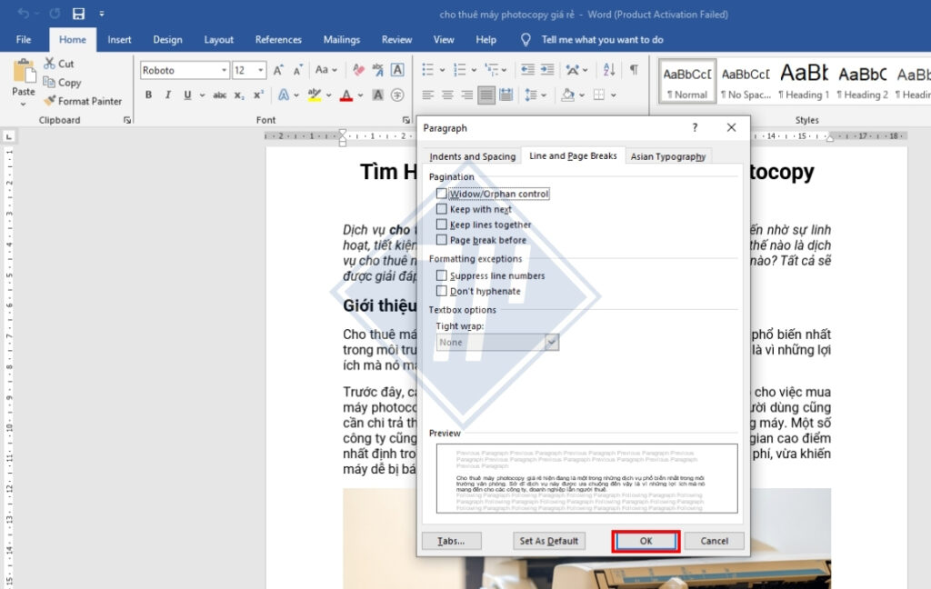Open the font size 12 dropdown
931x589 pixels.
point(261,70)
